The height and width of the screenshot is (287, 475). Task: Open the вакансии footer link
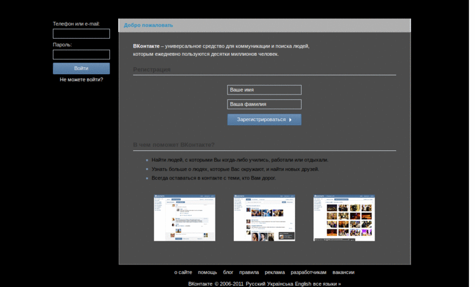[x=343, y=272]
